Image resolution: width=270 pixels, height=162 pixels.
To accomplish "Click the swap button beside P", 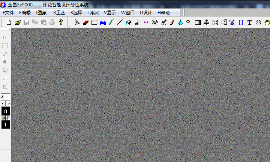I will [7, 118].
